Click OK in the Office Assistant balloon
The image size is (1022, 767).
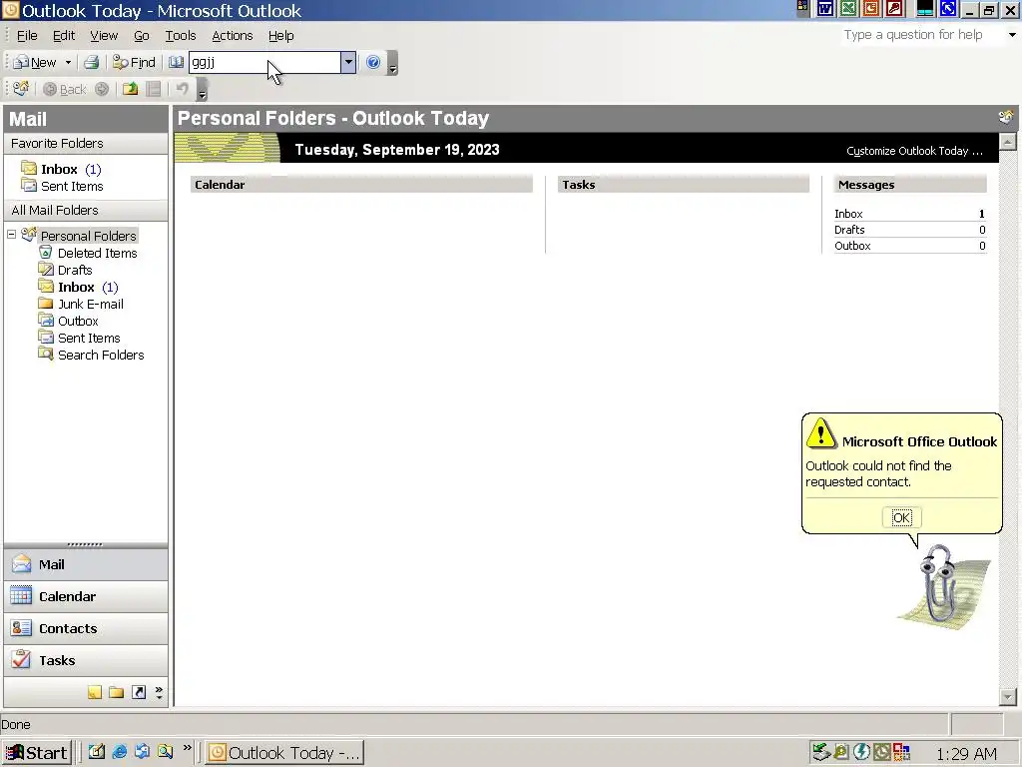pyautogui.click(x=901, y=518)
